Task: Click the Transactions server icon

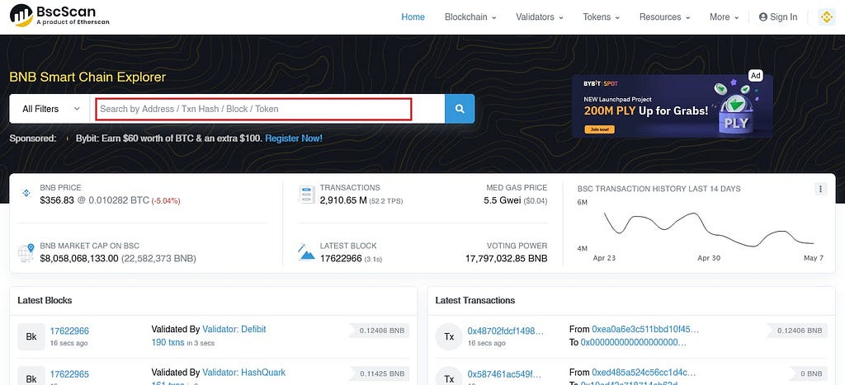Action: tap(306, 195)
